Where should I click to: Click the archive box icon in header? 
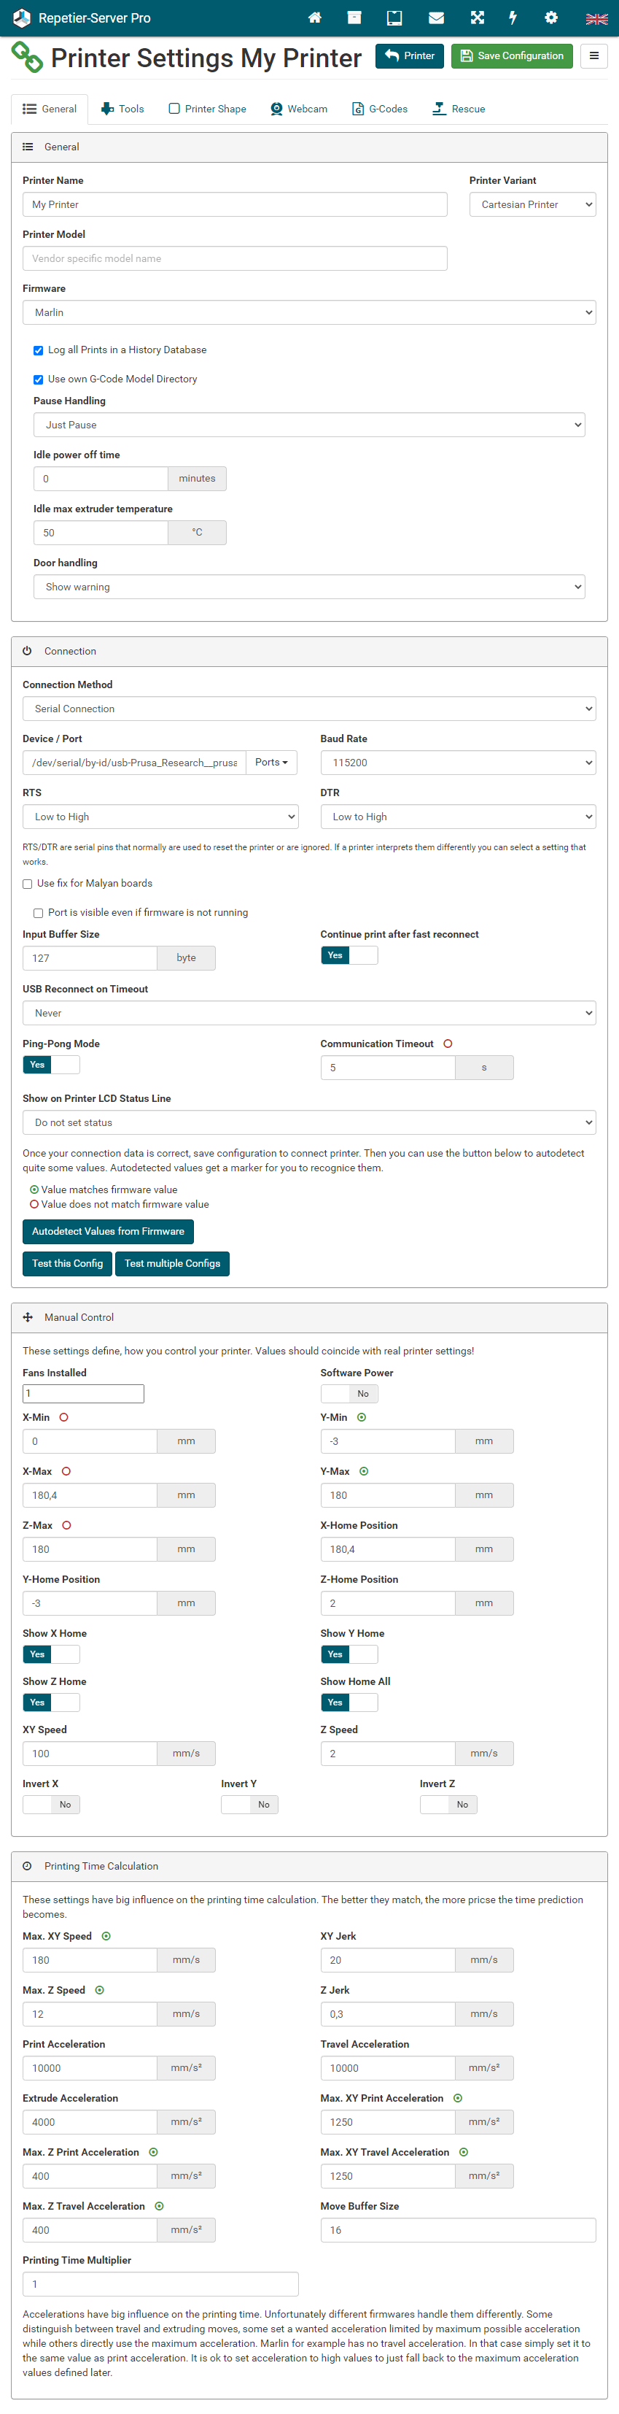tap(354, 18)
